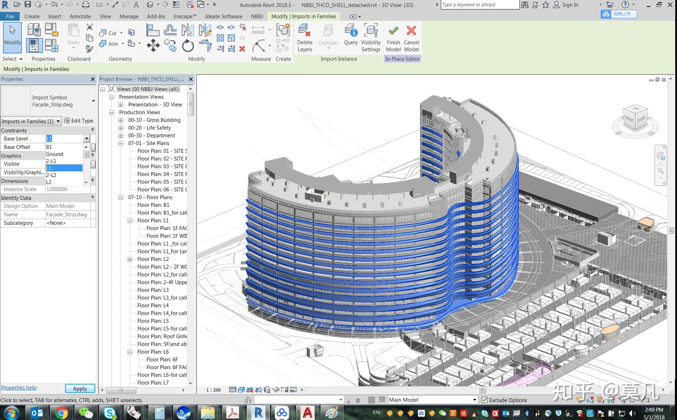The height and width of the screenshot is (420, 677).
Task: Select the Offset tool
Action: [x=170, y=30]
